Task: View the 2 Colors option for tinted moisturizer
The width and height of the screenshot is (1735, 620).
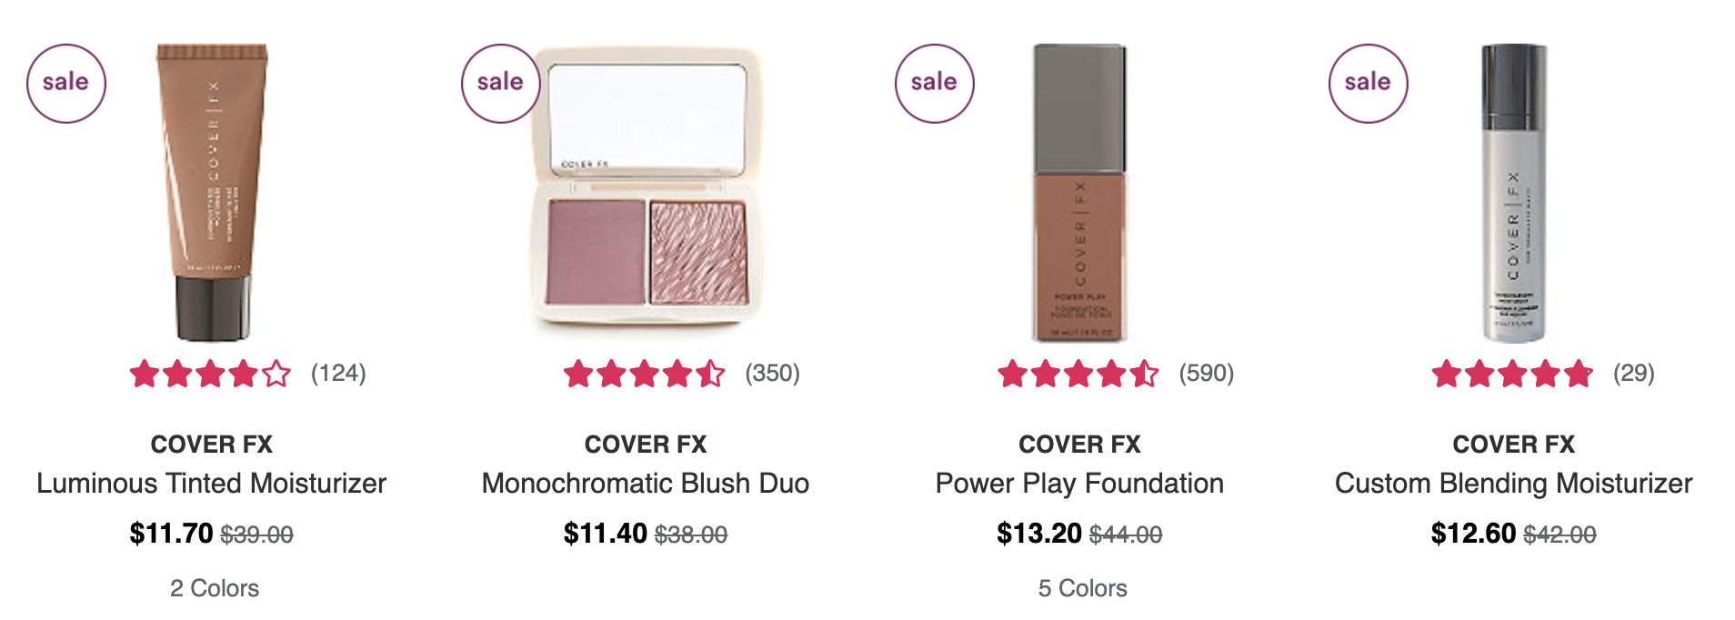Action: (215, 588)
